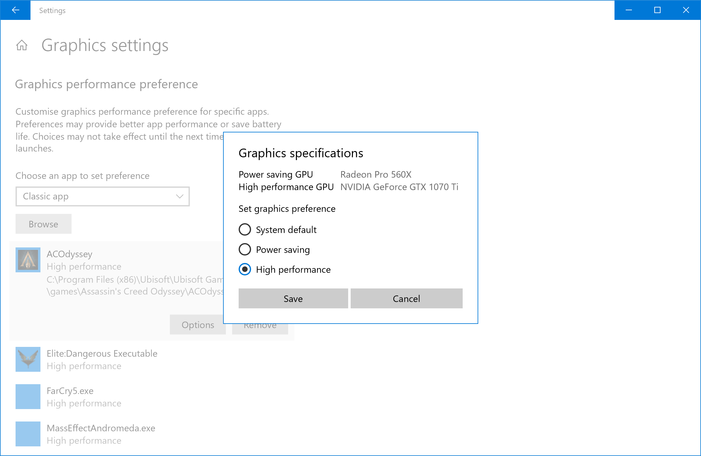Click the FarCry5.exe app icon
The width and height of the screenshot is (701, 456).
point(28,397)
